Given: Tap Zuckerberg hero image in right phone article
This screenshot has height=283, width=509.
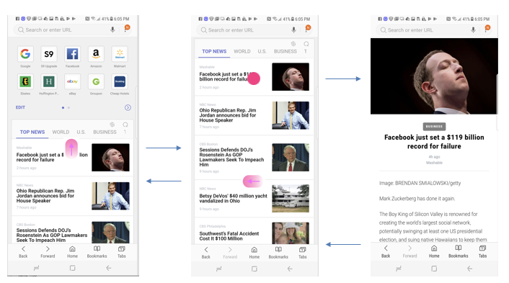Looking at the screenshot, I should [434, 76].
